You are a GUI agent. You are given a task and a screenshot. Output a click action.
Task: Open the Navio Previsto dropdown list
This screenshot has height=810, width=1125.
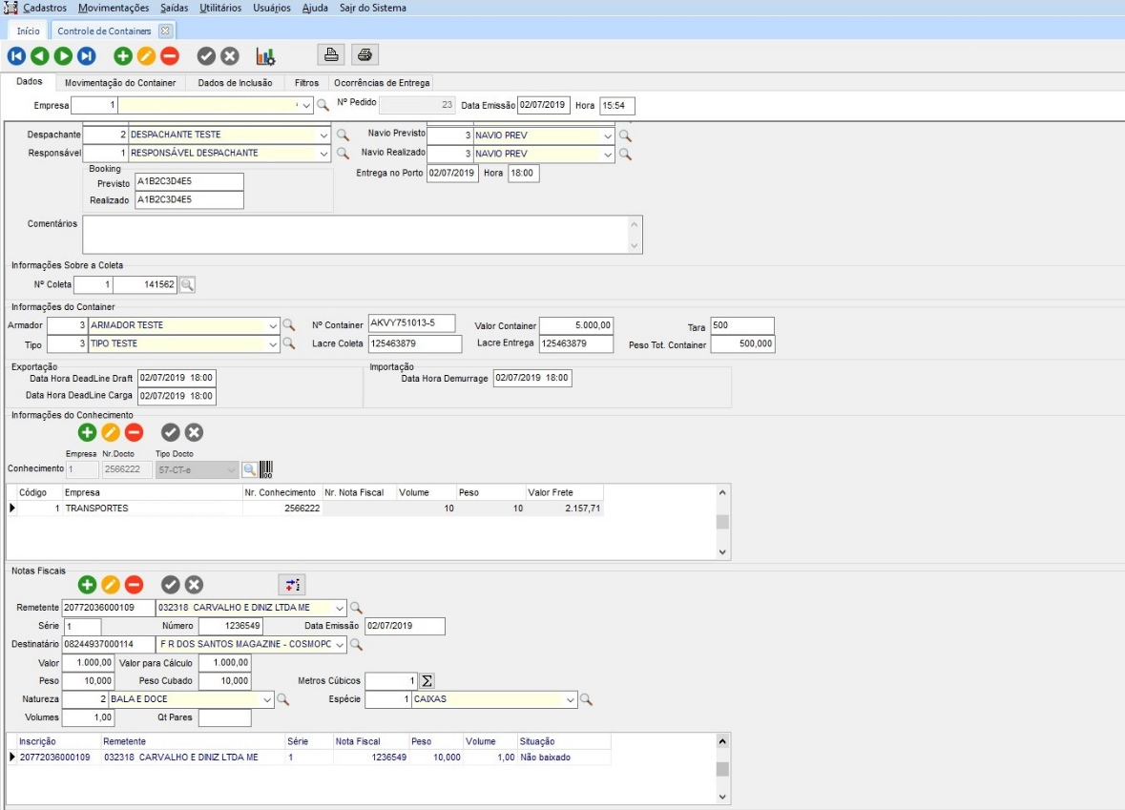pyautogui.click(x=609, y=135)
